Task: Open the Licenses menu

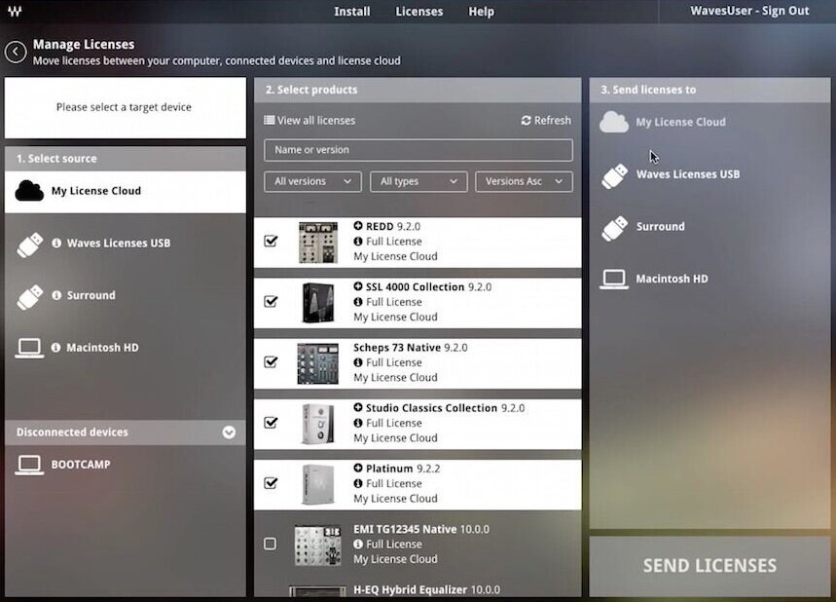Action: click(x=419, y=12)
